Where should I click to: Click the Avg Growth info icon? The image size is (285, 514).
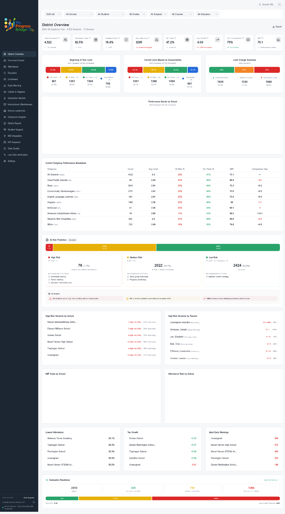point(207,38)
